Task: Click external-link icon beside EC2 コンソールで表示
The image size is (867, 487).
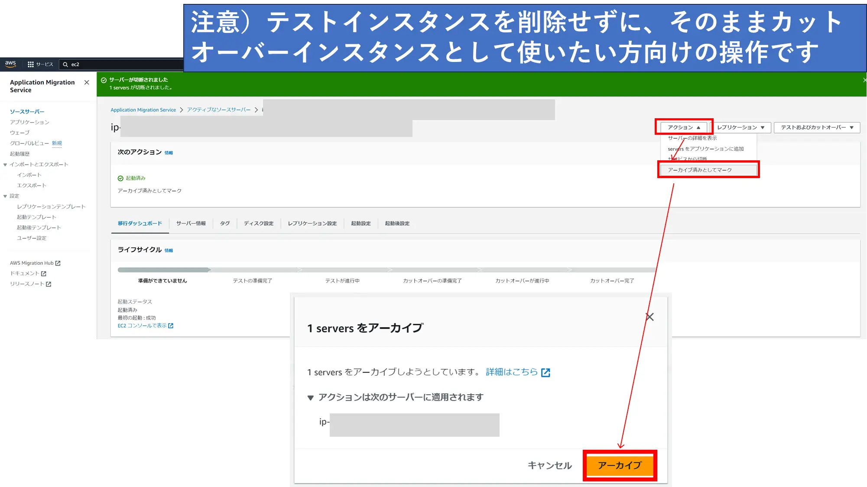Action: 171,326
